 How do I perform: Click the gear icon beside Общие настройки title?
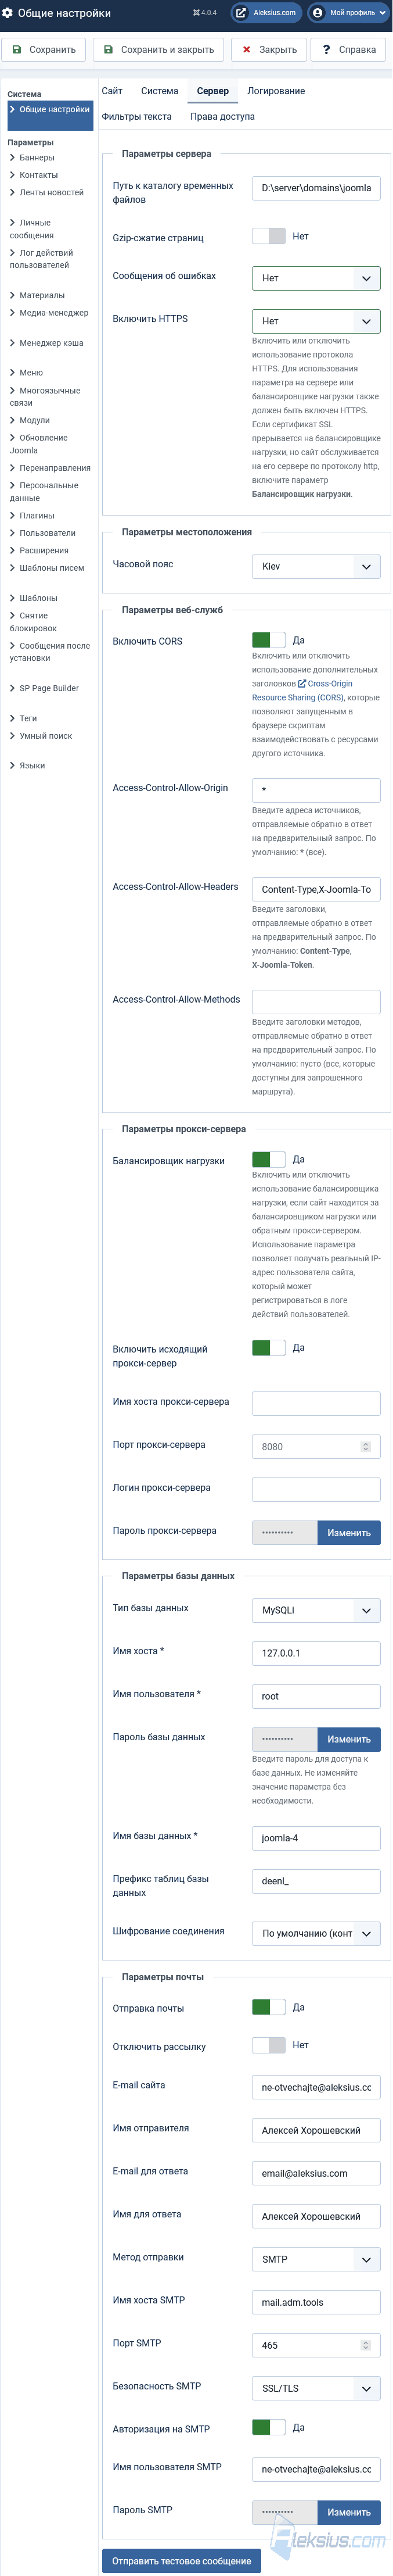click(x=8, y=13)
